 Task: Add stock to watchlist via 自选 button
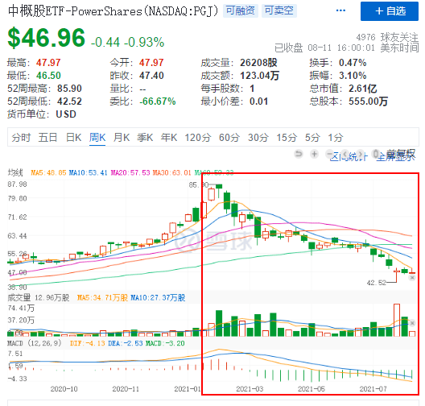pos(390,11)
